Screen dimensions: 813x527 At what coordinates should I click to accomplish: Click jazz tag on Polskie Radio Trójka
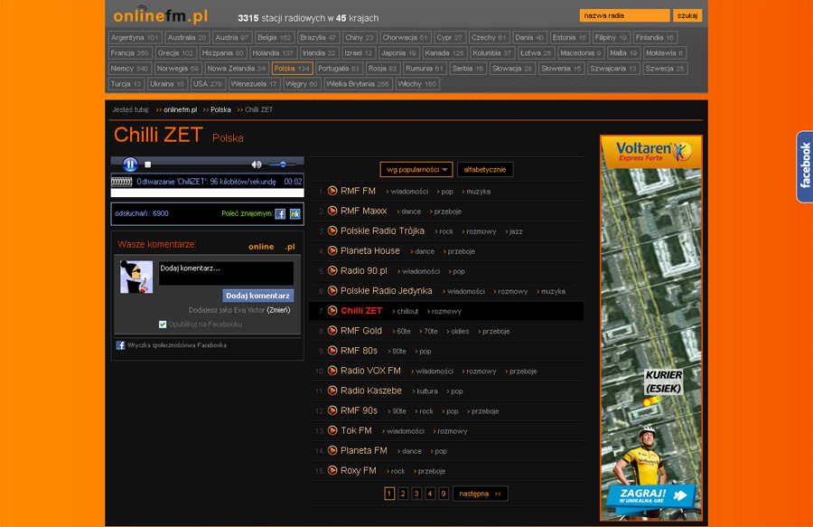[516, 231]
